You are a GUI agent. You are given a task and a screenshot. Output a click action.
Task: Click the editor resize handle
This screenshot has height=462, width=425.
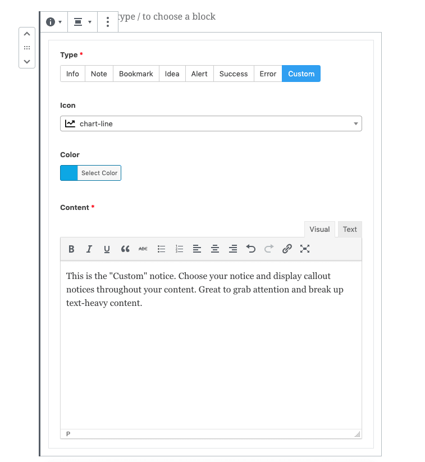tap(358, 434)
